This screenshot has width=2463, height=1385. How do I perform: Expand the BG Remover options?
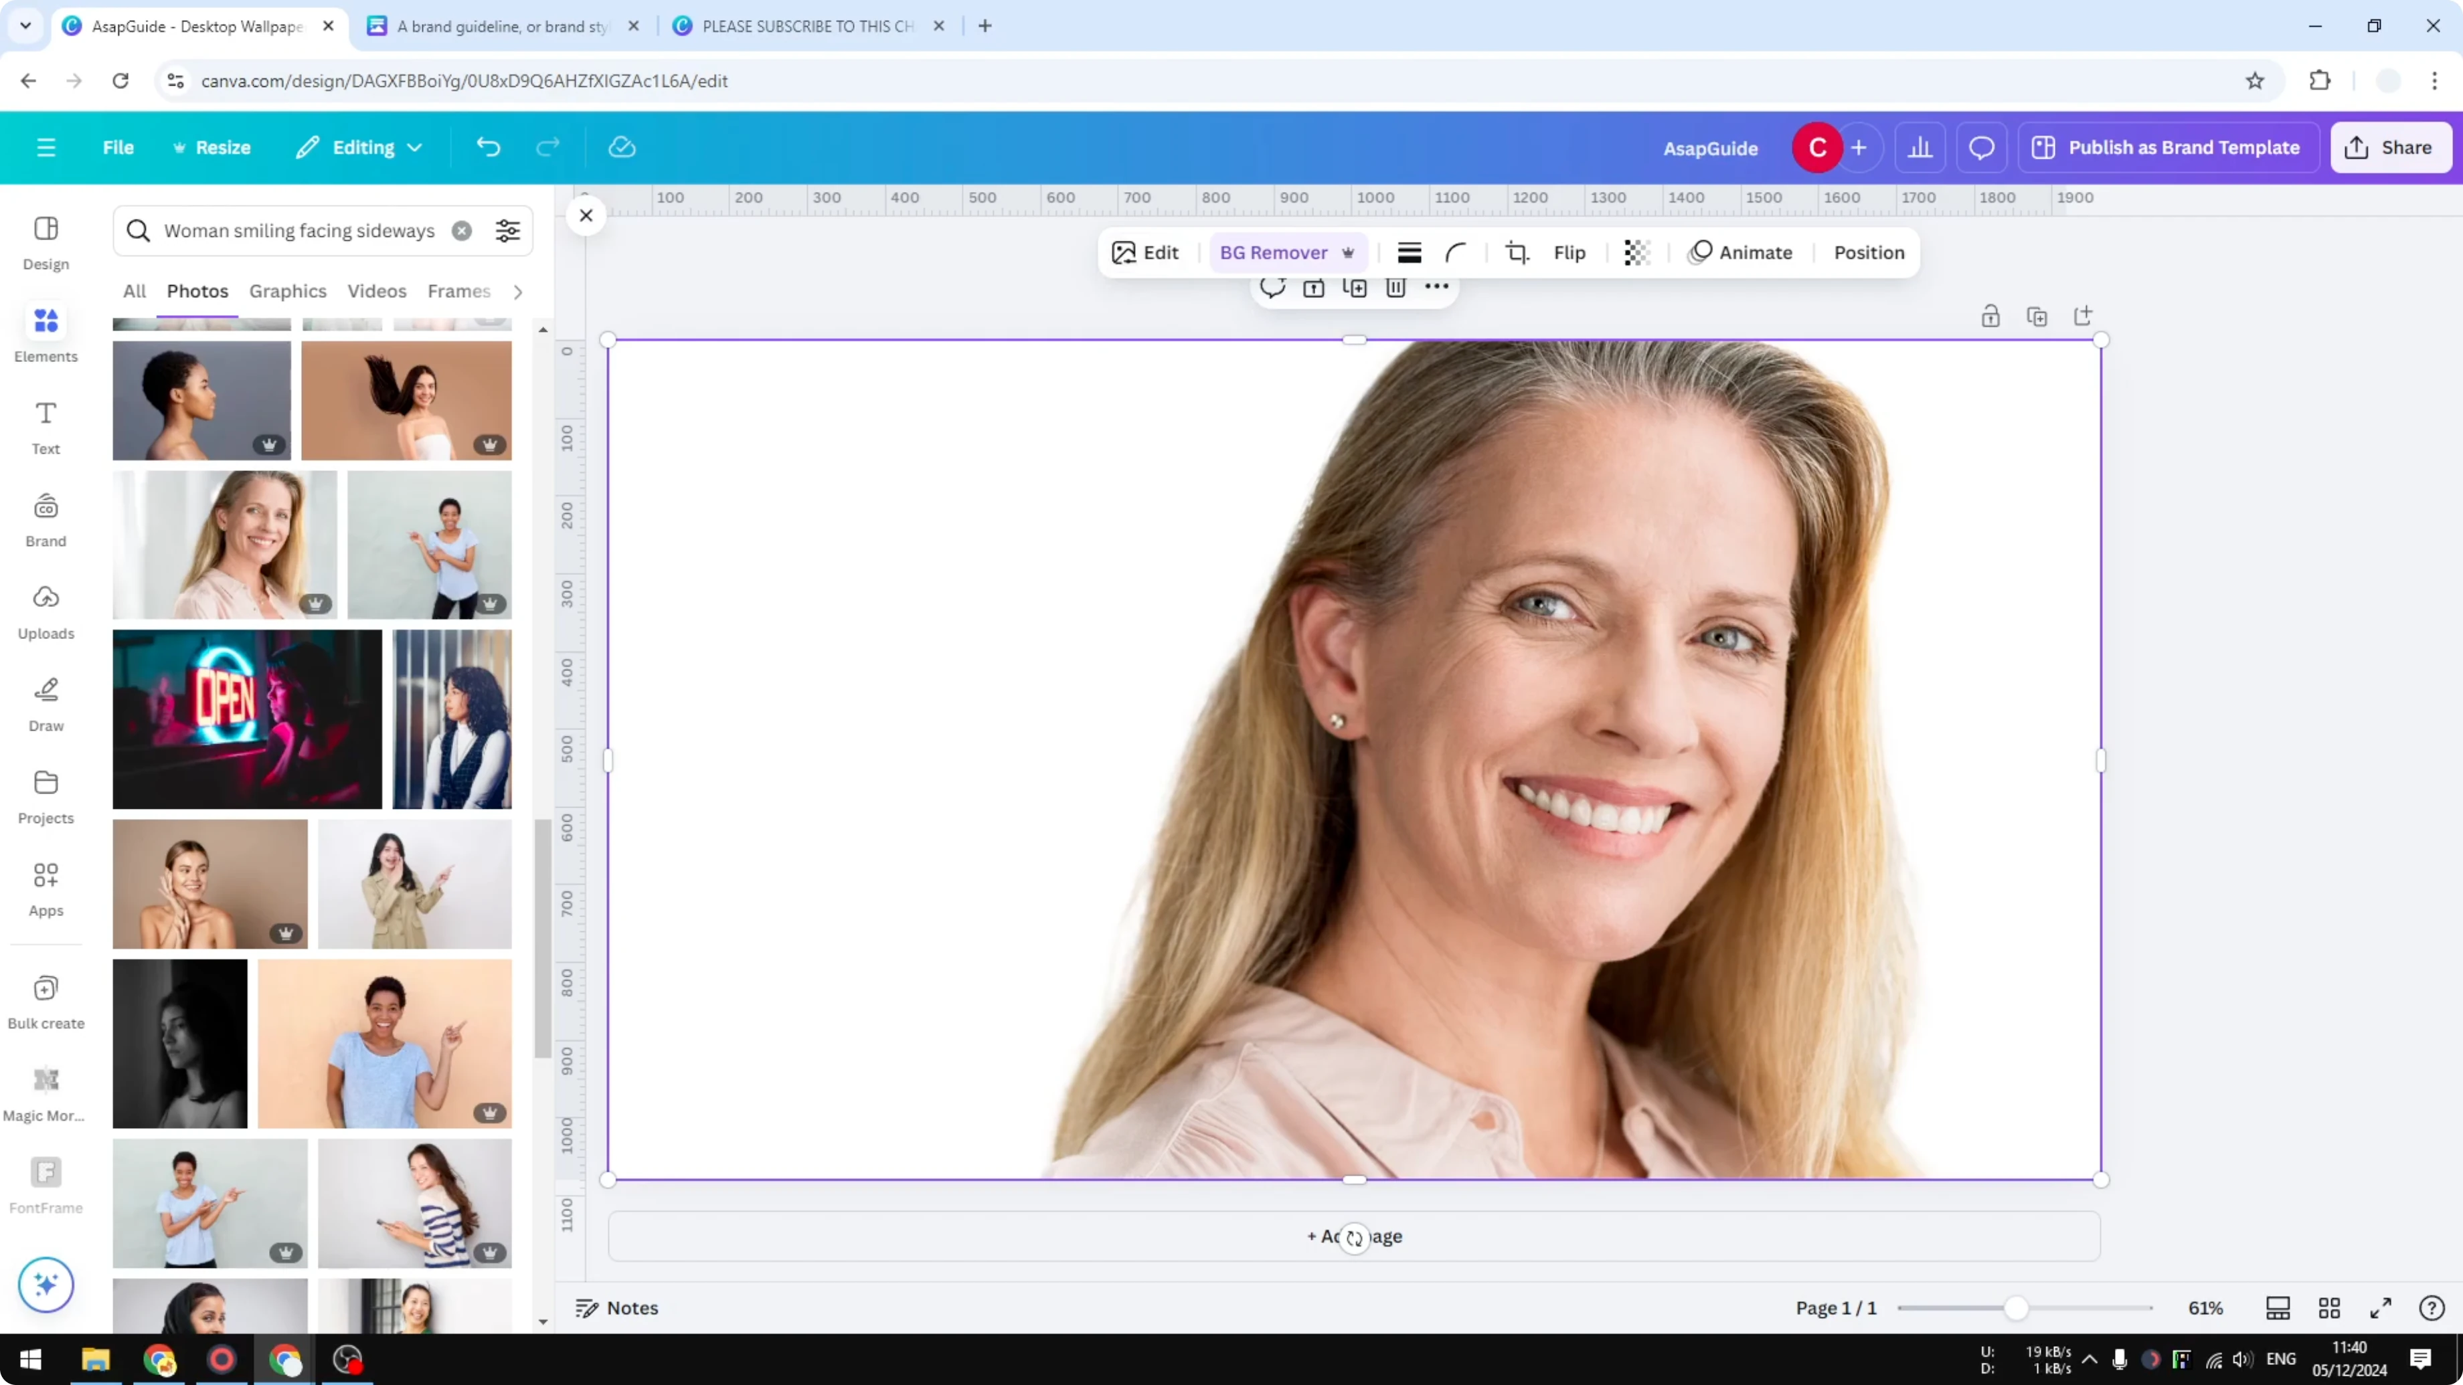(x=1349, y=252)
